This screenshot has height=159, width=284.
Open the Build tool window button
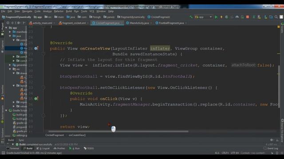[x=28, y=148]
